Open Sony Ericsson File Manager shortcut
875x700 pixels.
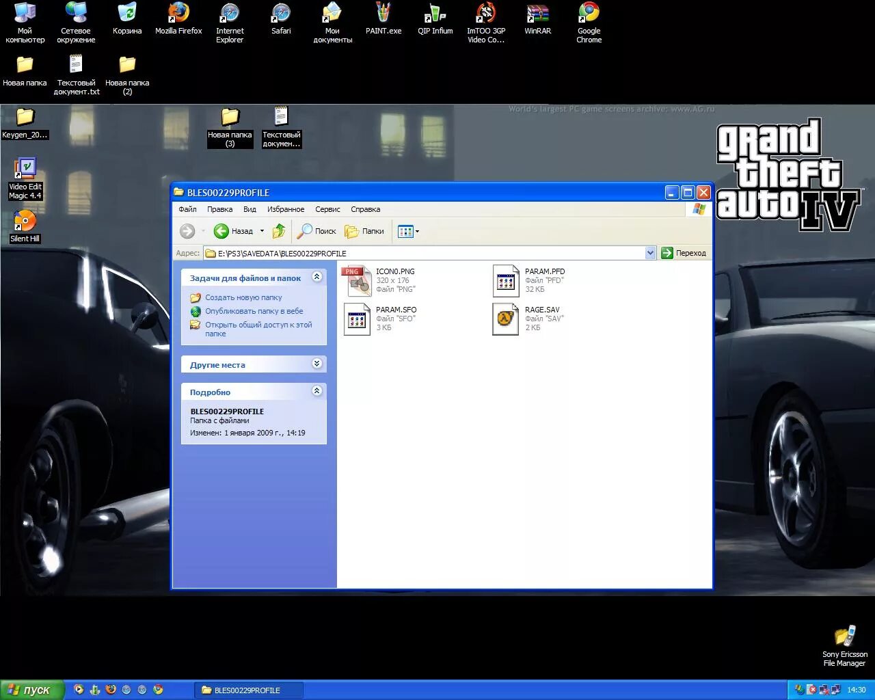pos(845,646)
